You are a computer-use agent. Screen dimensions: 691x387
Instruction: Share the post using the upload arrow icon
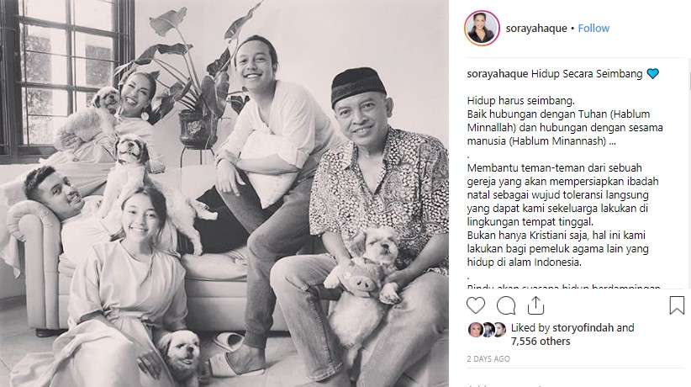535,305
